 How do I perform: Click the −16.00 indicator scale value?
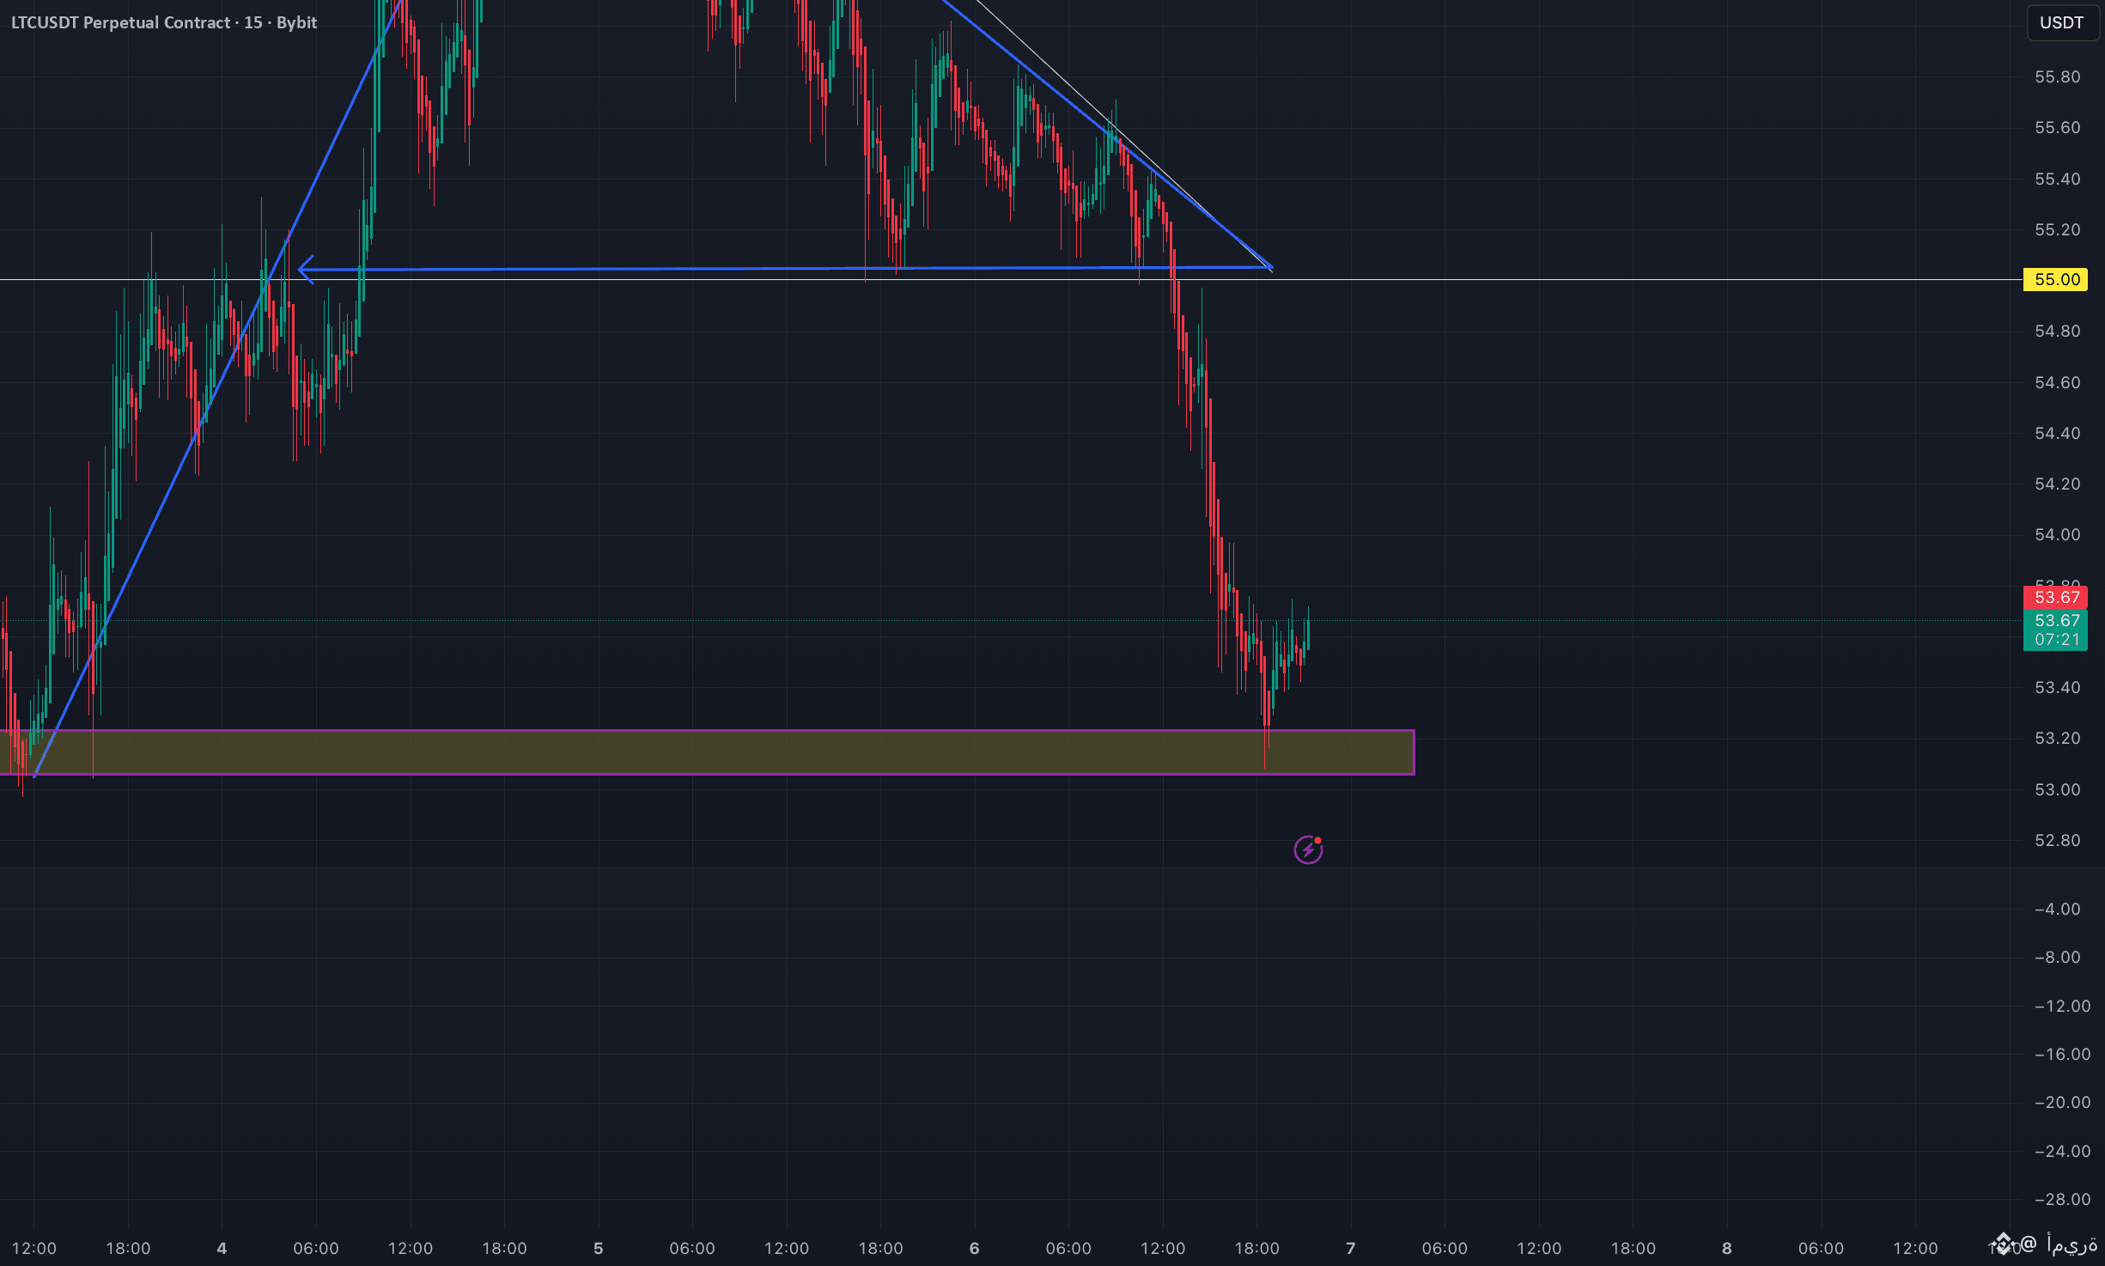pyautogui.click(x=2062, y=1054)
